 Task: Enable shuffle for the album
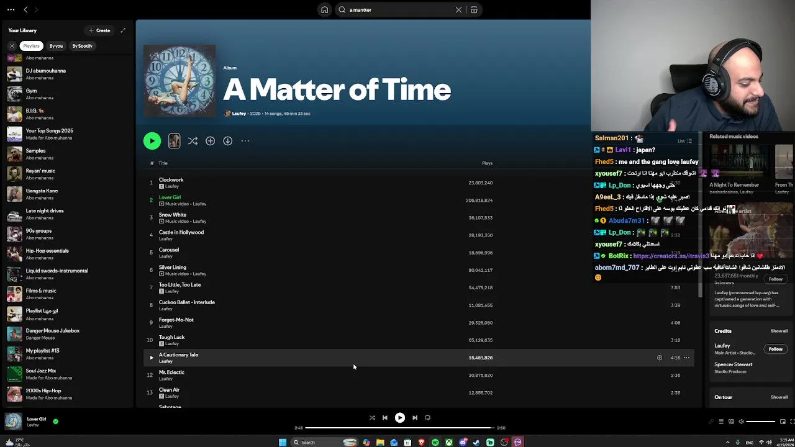[x=193, y=141]
